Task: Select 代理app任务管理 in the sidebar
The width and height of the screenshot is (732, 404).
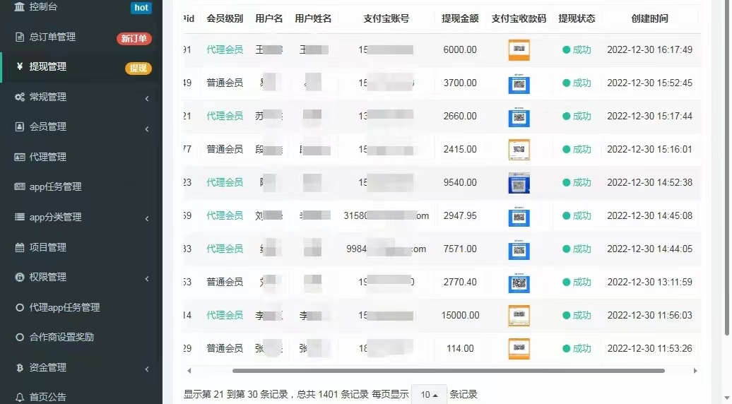Action: point(64,307)
